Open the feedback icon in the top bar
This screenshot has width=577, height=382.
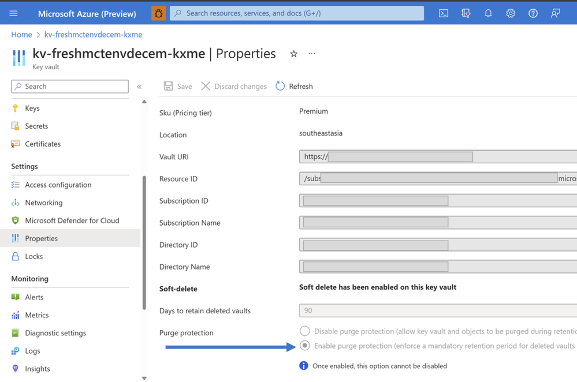[555, 14]
